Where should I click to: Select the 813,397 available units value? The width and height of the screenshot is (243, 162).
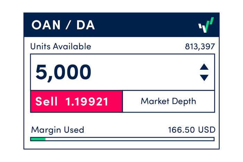[x=200, y=47]
